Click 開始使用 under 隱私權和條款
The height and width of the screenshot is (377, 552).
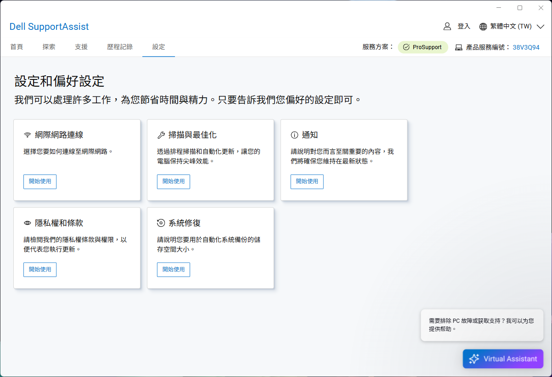40,270
